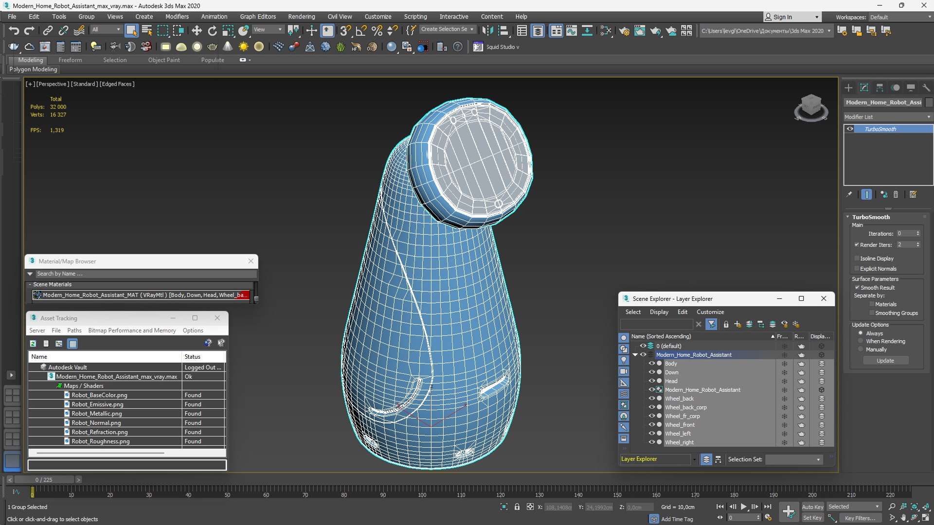Viewport: 934px width, 525px height.
Task: Open the Rendering menu
Action: click(x=301, y=17)
